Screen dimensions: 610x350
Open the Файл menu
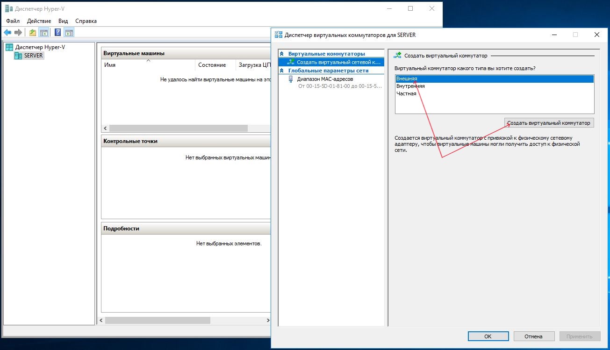pyautogui.click(x=13, y=21)
